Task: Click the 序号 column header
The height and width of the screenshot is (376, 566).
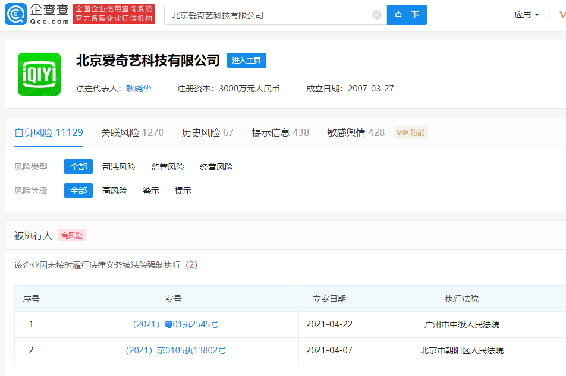Action: (31, 299)
